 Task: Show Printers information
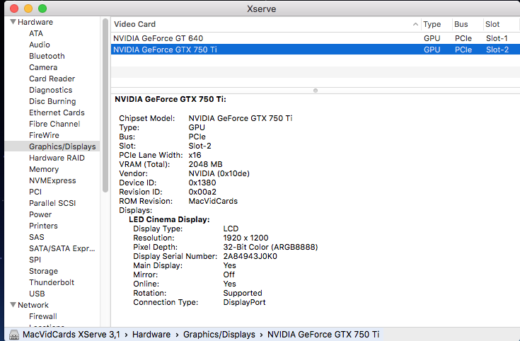point(43,226)
